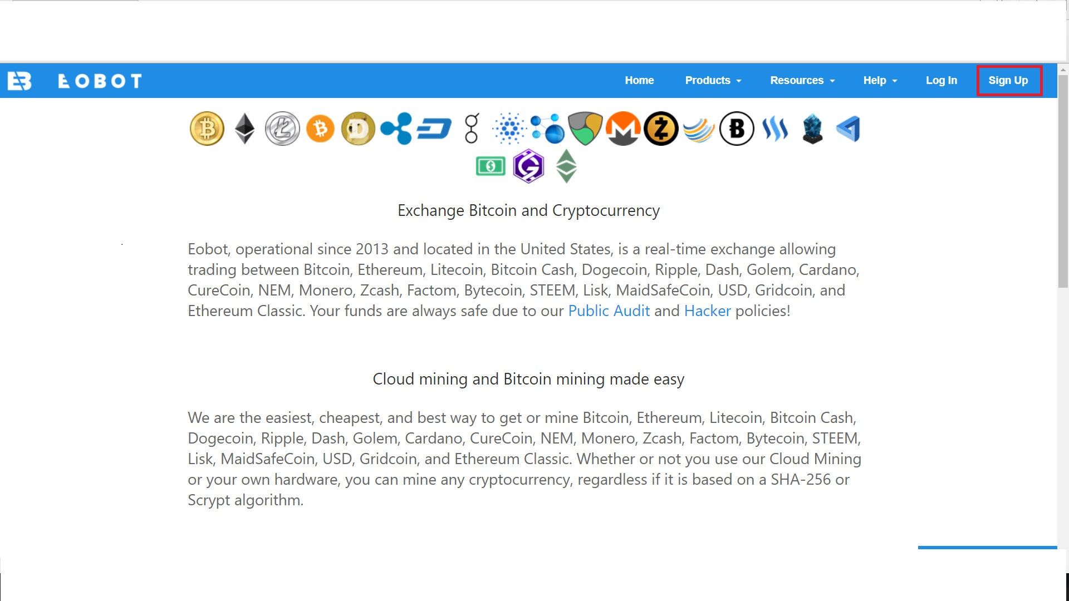Screen dimensions: 1069x601
Task: Click 'Exchange Bitcoin and Cryptocurrency' heading
Action: point(528,210)
